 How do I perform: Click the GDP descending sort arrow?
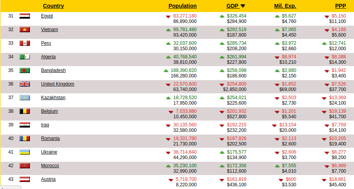243,6
